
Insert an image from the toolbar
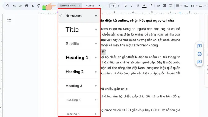click(x=170, y=6)
